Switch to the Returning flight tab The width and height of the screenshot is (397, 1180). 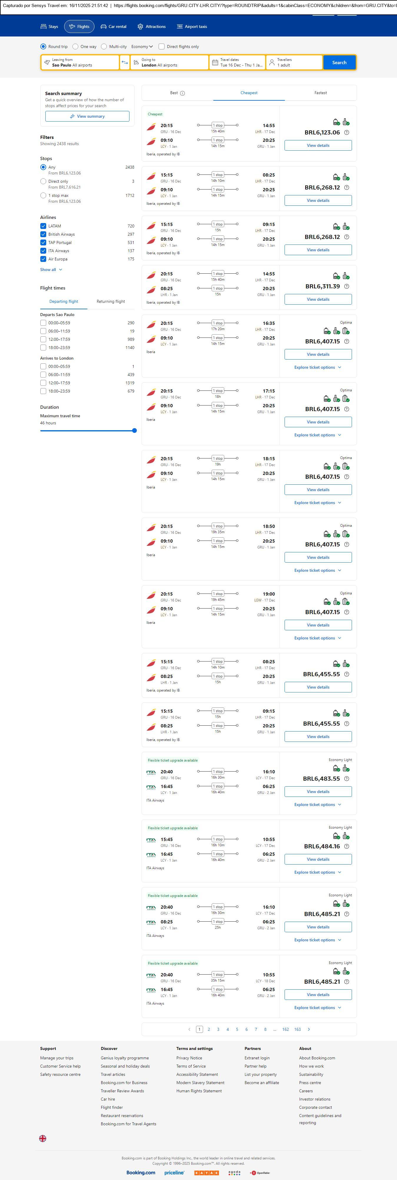110,301
